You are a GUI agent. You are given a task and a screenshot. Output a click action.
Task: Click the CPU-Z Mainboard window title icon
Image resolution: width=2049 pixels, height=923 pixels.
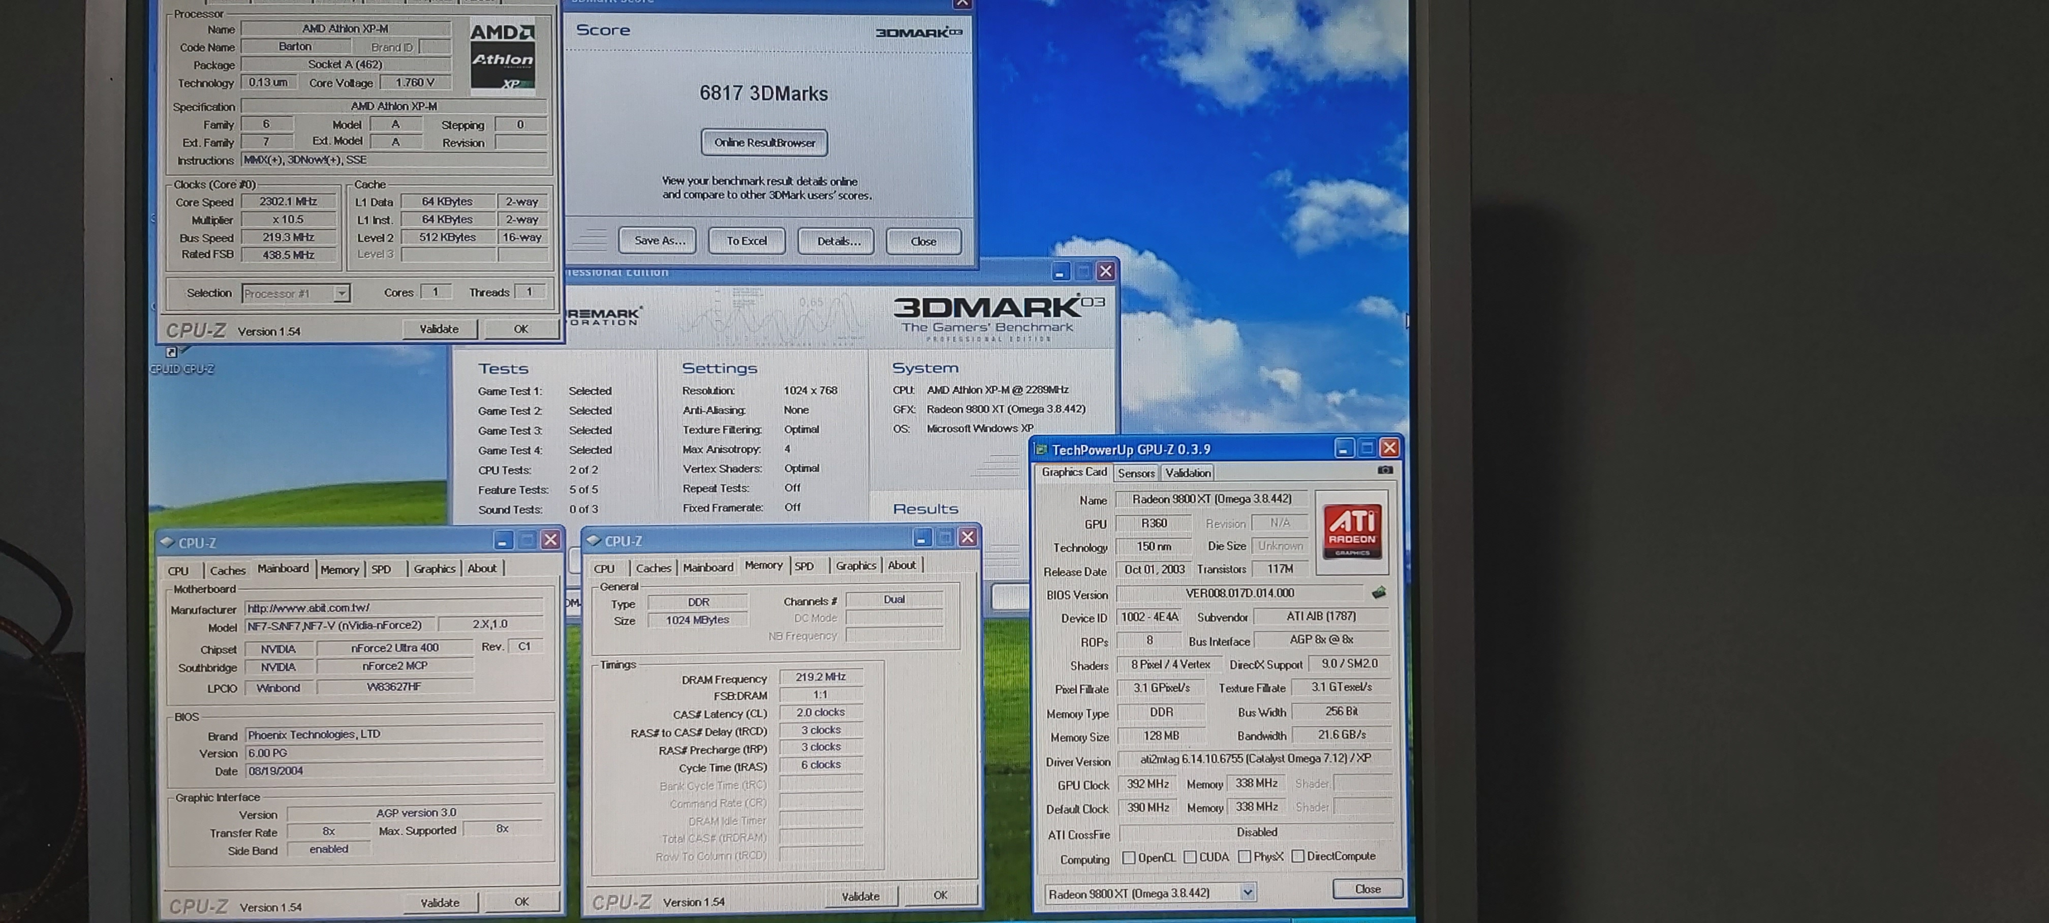coord(167,542)
